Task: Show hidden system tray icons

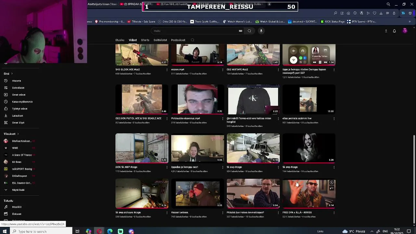Action: pyautogui.click(x=372, y=231)
